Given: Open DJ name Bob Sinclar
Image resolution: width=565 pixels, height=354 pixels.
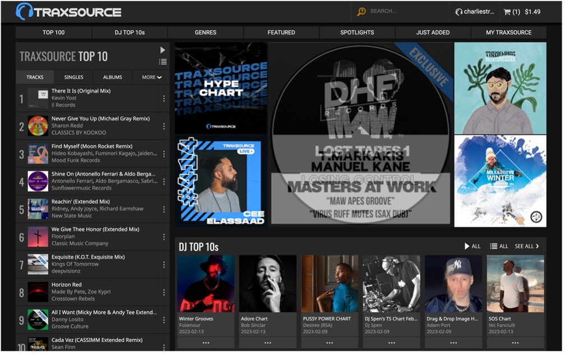Looking at the screenshot, I should point(253,325).
